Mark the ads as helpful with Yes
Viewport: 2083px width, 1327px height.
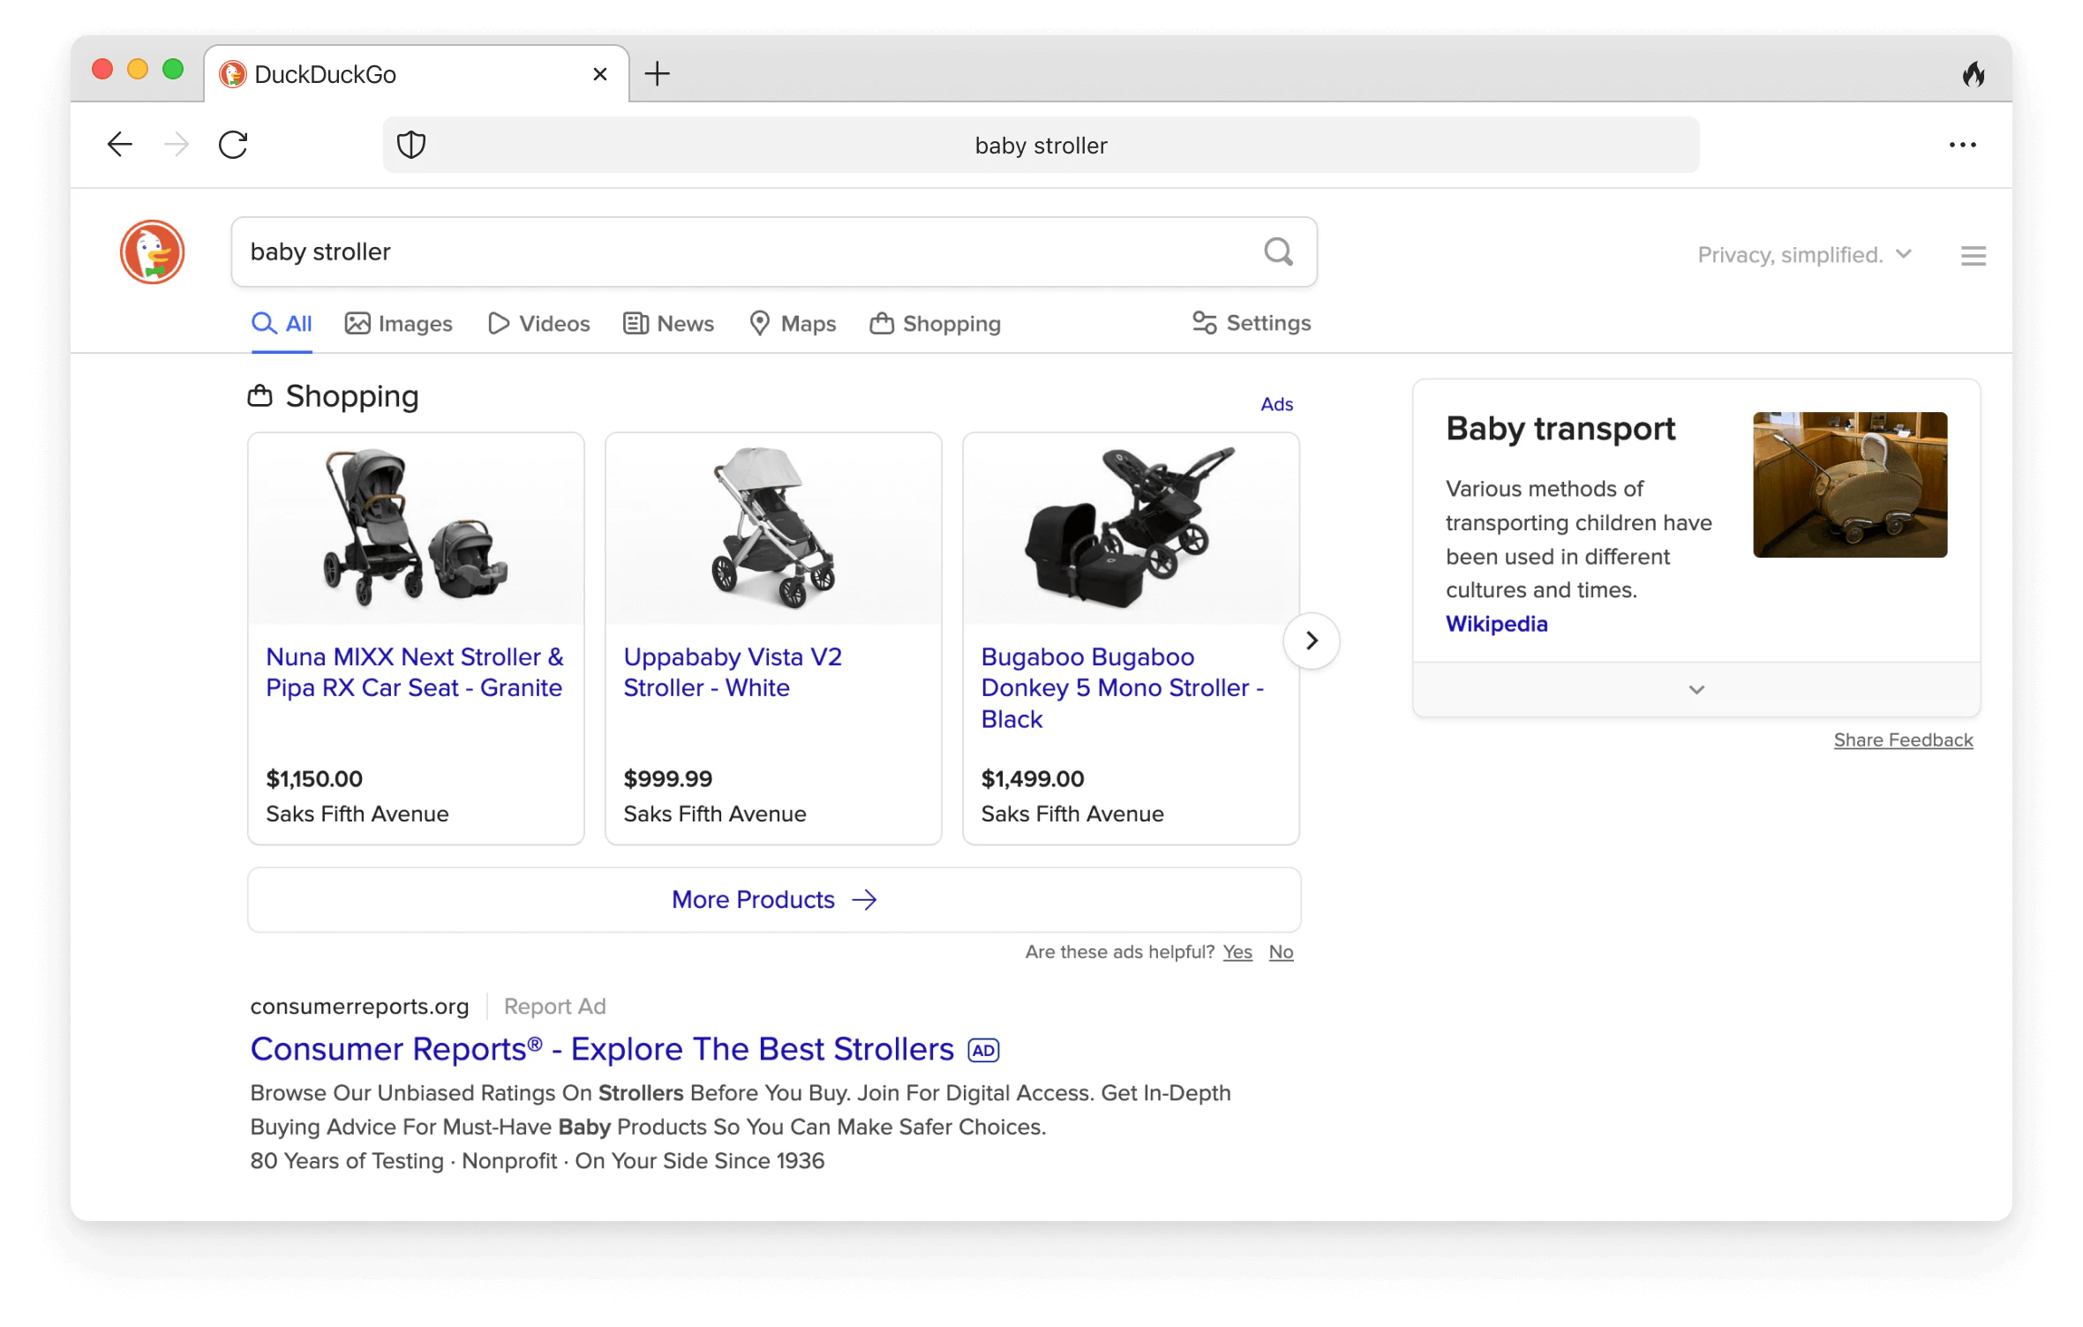(1237, 951)
